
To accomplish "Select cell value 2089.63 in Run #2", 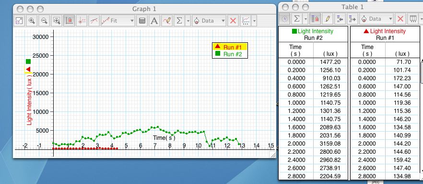I will pyautogui.click(x=330, y=127).
